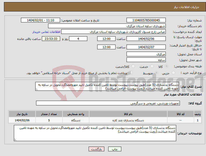
Task: Click the resize handle of description box
Action: pyautogui.click(x=37, y=89)
